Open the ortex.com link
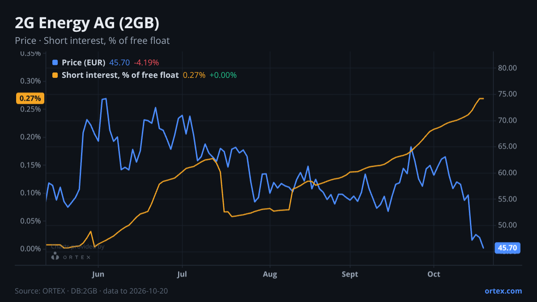537x302 pixels. tap(503, 291)
